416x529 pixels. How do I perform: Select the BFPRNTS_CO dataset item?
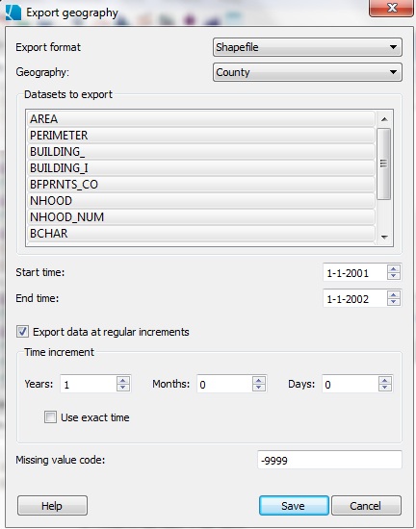point(201,185)
